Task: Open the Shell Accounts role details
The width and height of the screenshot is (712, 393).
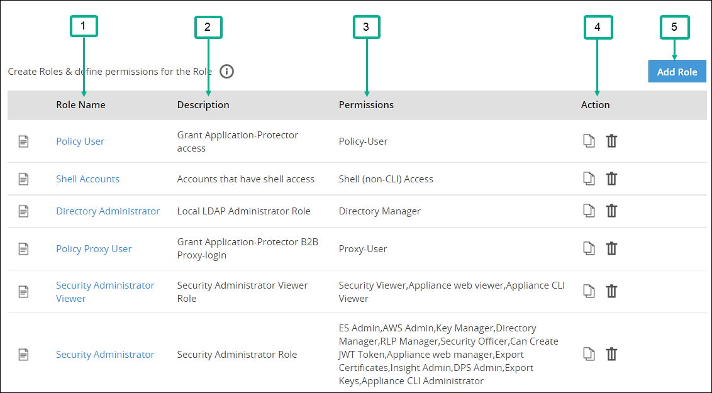Action: (x=87, y=179)
